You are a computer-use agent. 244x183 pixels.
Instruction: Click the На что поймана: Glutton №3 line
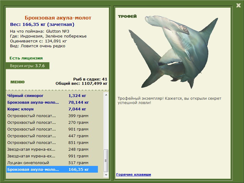click(x=40, y=31)
